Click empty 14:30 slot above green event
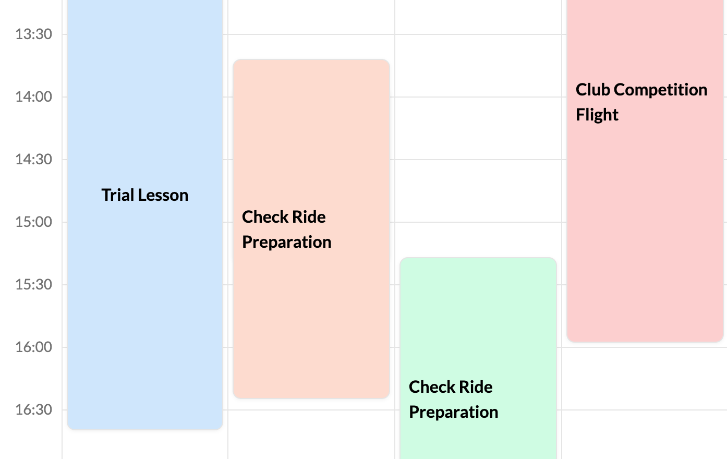This screenshot has height=459, width=727. tap(478, 190)
